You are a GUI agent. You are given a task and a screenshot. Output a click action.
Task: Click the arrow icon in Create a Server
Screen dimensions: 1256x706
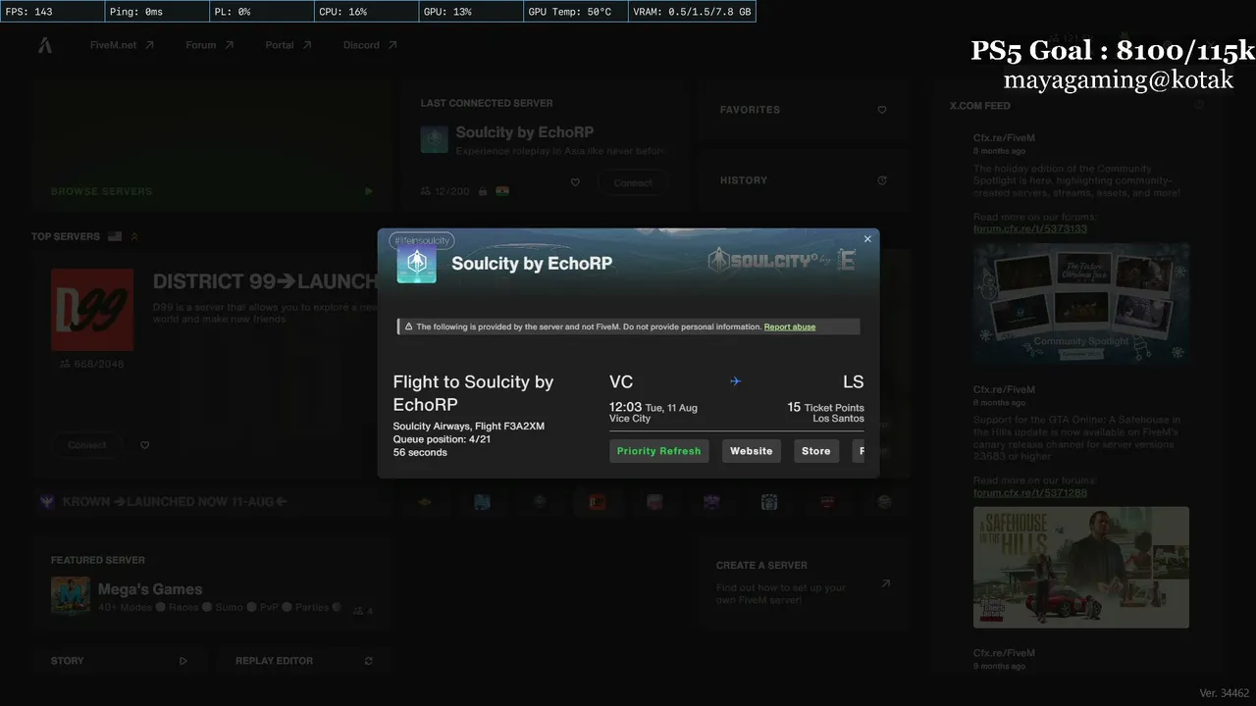pyautogui.click(x=885, y=583)
